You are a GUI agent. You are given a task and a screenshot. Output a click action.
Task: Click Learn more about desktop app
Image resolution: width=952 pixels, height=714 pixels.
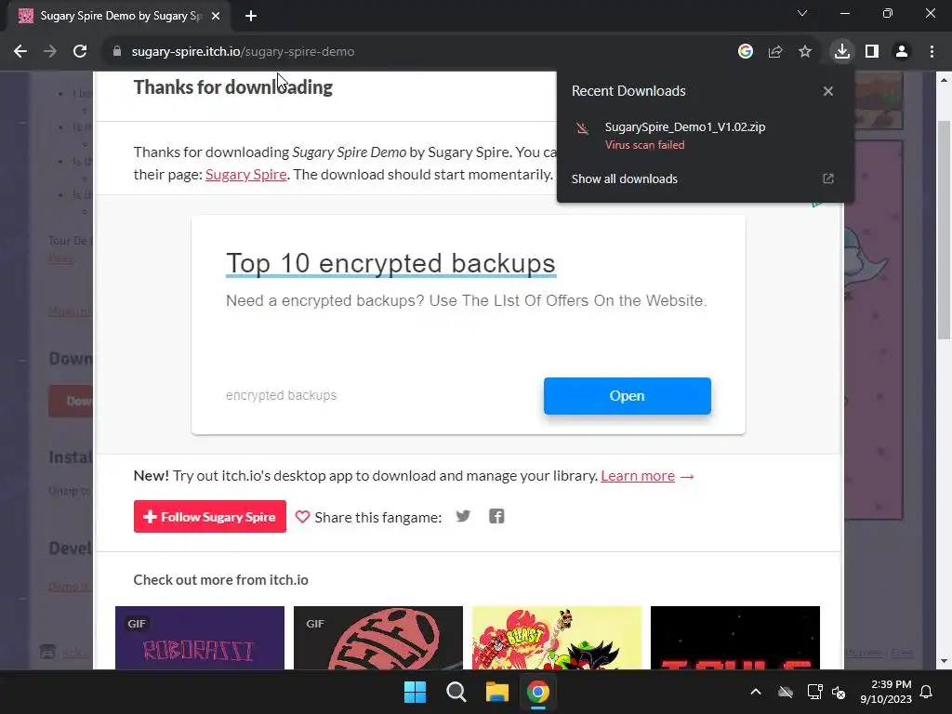coord(638,476)
